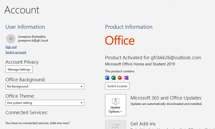Click the Microsoft 365 and Office Updates heading

[166, 98]
